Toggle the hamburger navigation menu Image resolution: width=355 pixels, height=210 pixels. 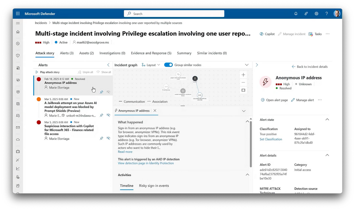18,23
